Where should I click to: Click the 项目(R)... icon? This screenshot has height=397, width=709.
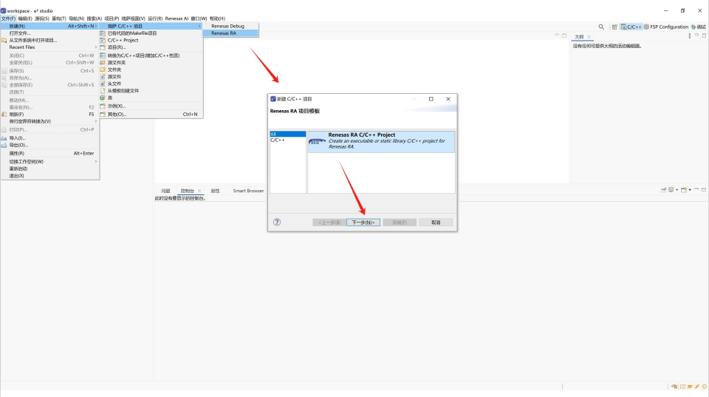pos(103,47)
